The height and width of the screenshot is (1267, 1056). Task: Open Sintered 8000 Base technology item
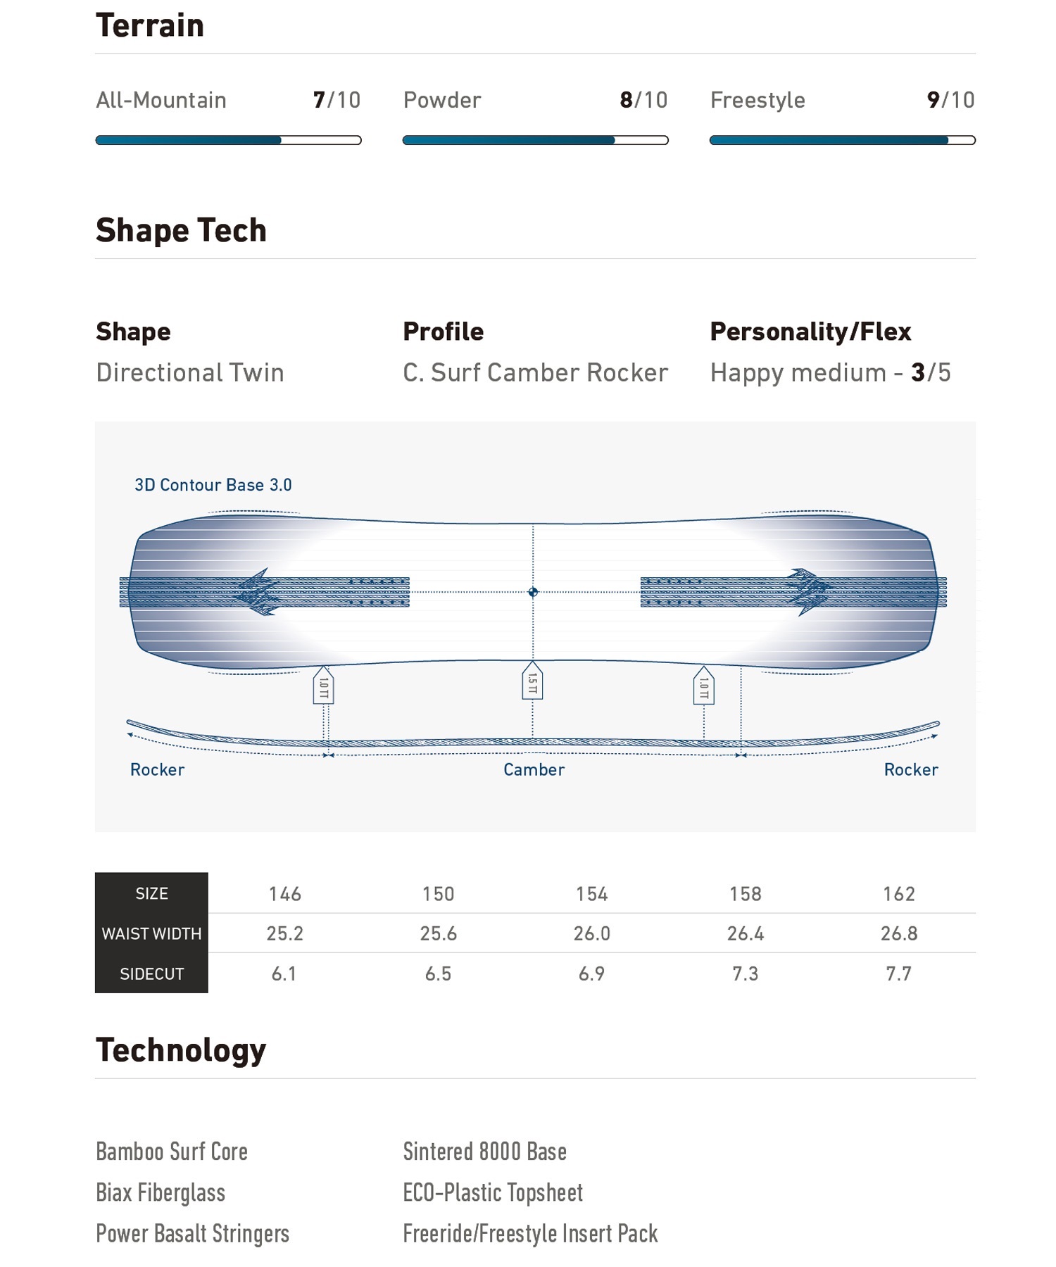click(x=485, y=1152)
